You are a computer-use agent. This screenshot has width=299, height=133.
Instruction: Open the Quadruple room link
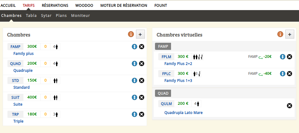pyautogui.click(x=23, y=70)
